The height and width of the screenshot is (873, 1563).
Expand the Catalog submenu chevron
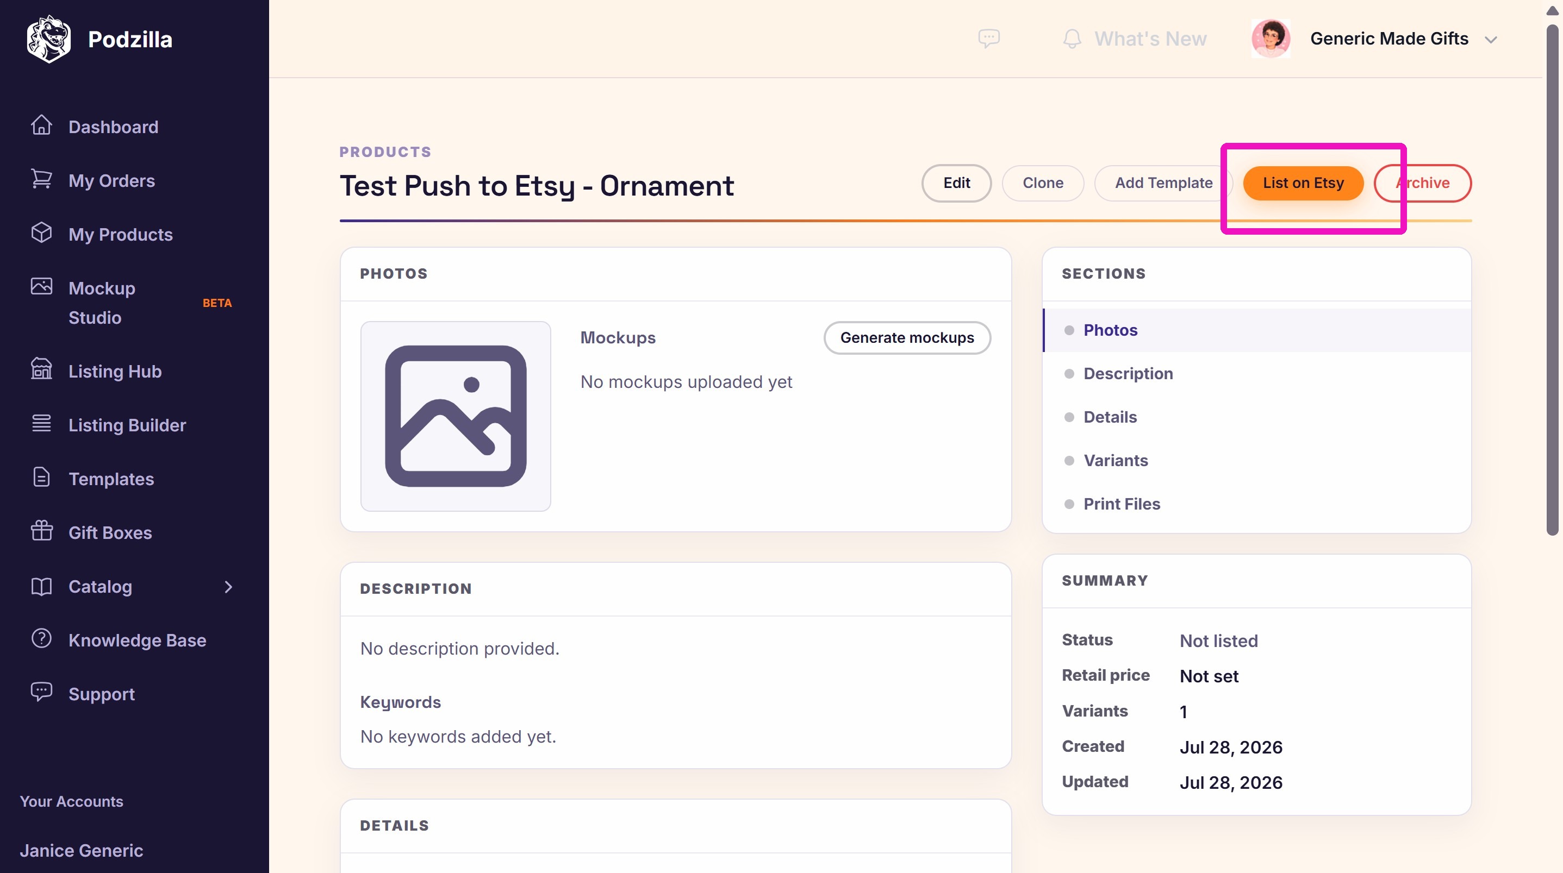click(x=228, y=587)
